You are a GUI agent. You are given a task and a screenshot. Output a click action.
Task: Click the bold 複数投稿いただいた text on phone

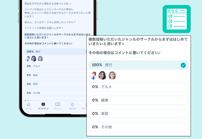(x=58, y=36)
